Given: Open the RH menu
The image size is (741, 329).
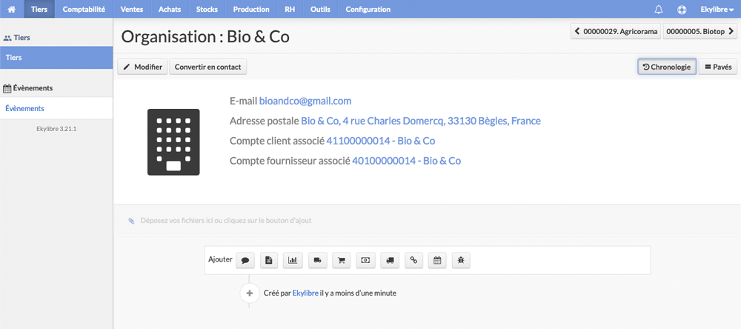Looking at the screenshot, I should pos(290,9).
